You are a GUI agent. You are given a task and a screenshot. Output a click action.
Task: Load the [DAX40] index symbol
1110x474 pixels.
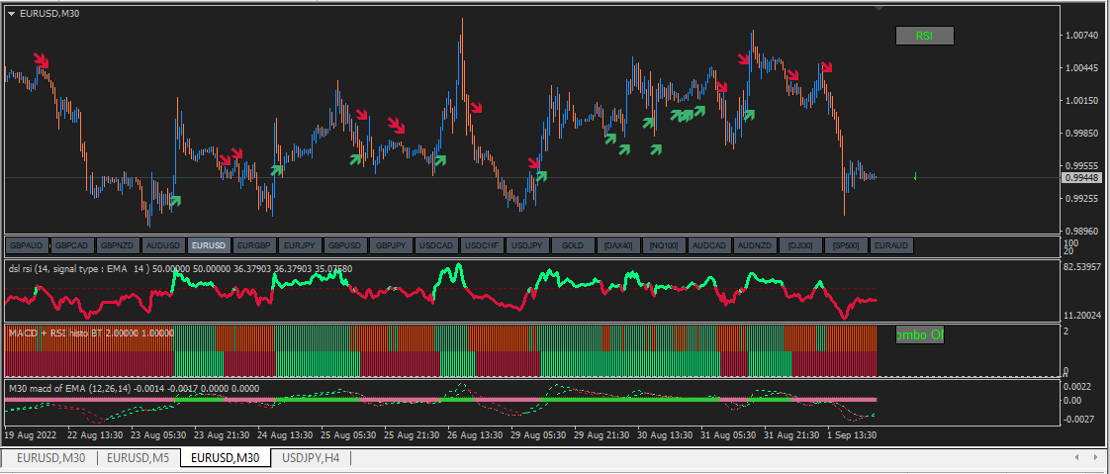pyautogui.click(x=618, y=245)
